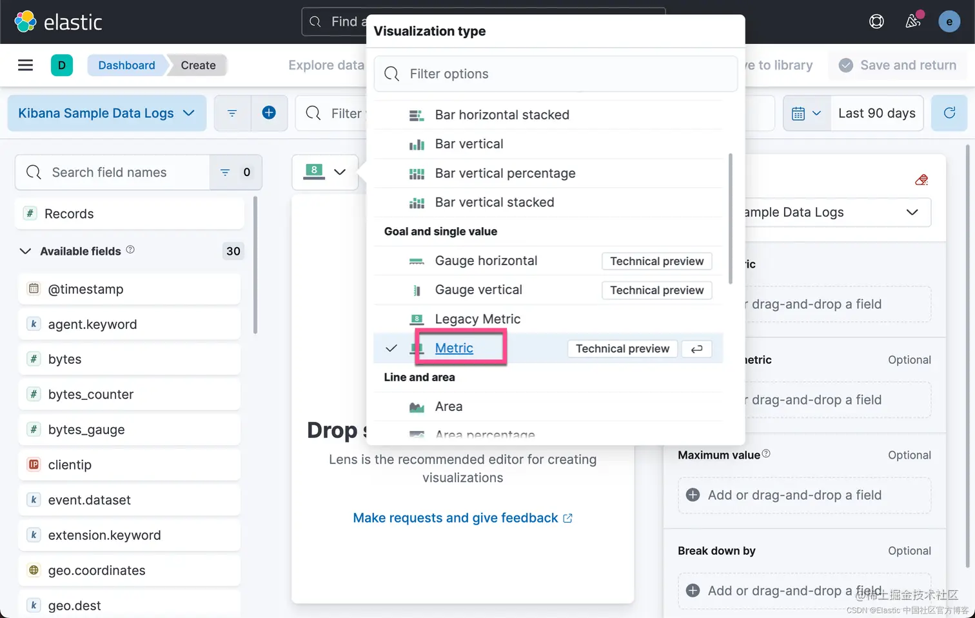The width and height of the screenshot is (975, 618).
Task: Select Metric visualization type
Action: click(549, 348)
